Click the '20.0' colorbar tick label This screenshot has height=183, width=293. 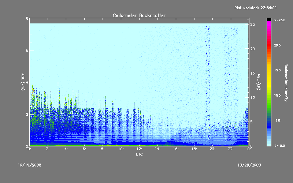(277, 45)
